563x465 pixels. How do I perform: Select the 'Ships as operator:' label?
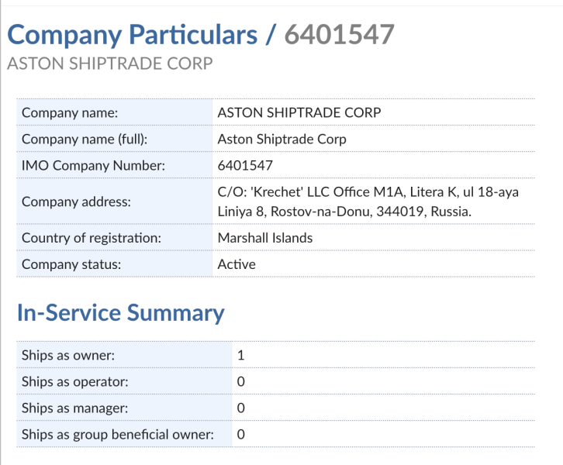74,382
